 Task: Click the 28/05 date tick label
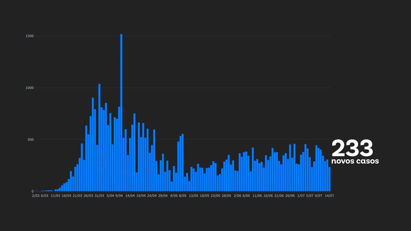[226, 196]
